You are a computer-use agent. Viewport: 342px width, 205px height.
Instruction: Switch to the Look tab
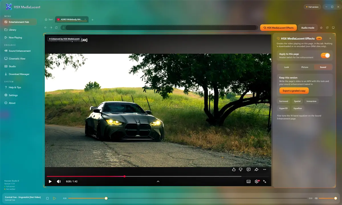[x=287, y=67]
